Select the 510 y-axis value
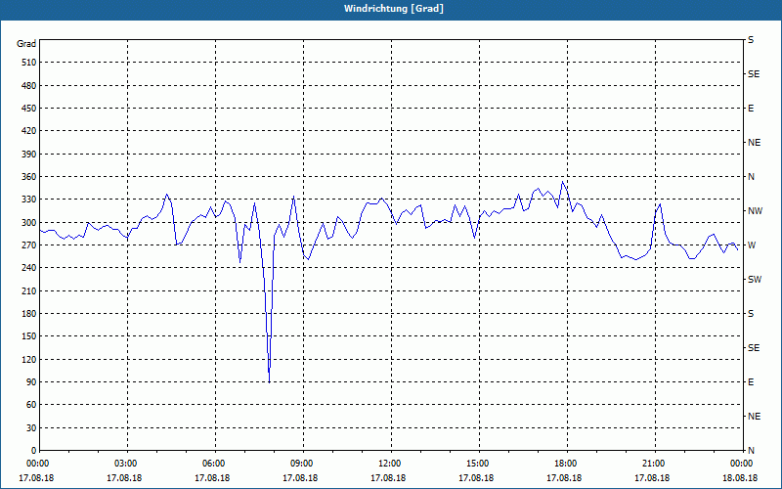Screen dimensions: 782x489 (x=29, y=63)
